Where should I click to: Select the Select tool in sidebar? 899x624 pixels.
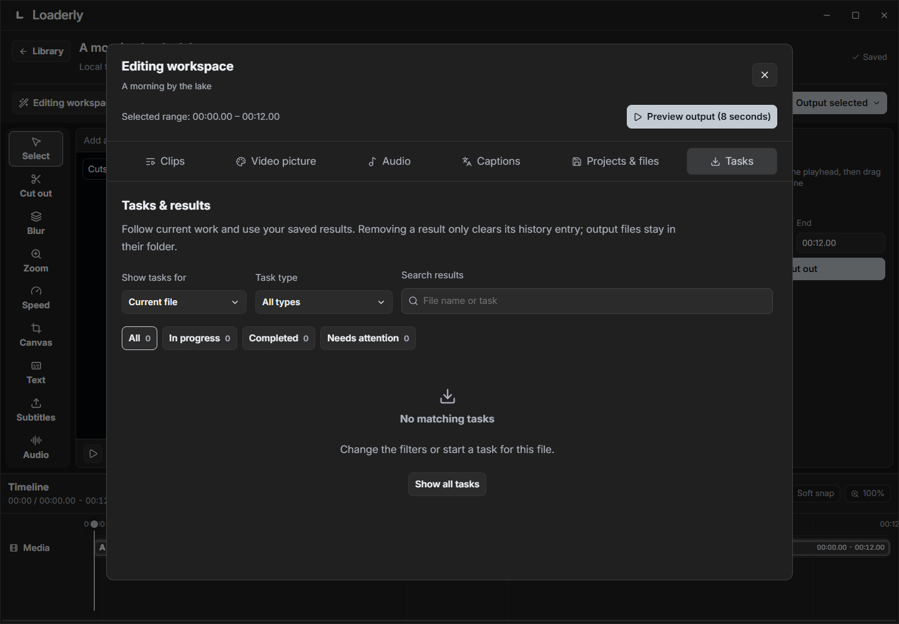[36, 149]
